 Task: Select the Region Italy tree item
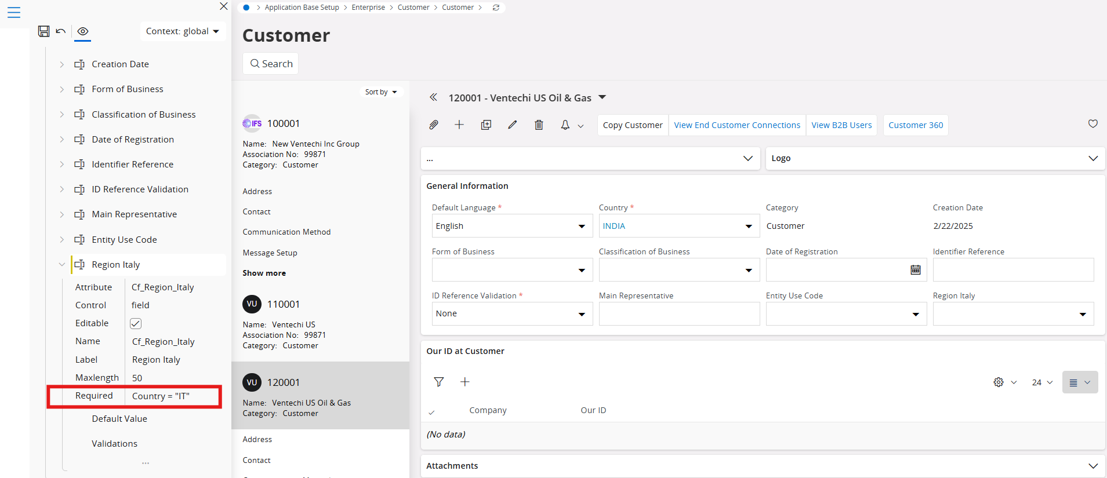point(116,265)
